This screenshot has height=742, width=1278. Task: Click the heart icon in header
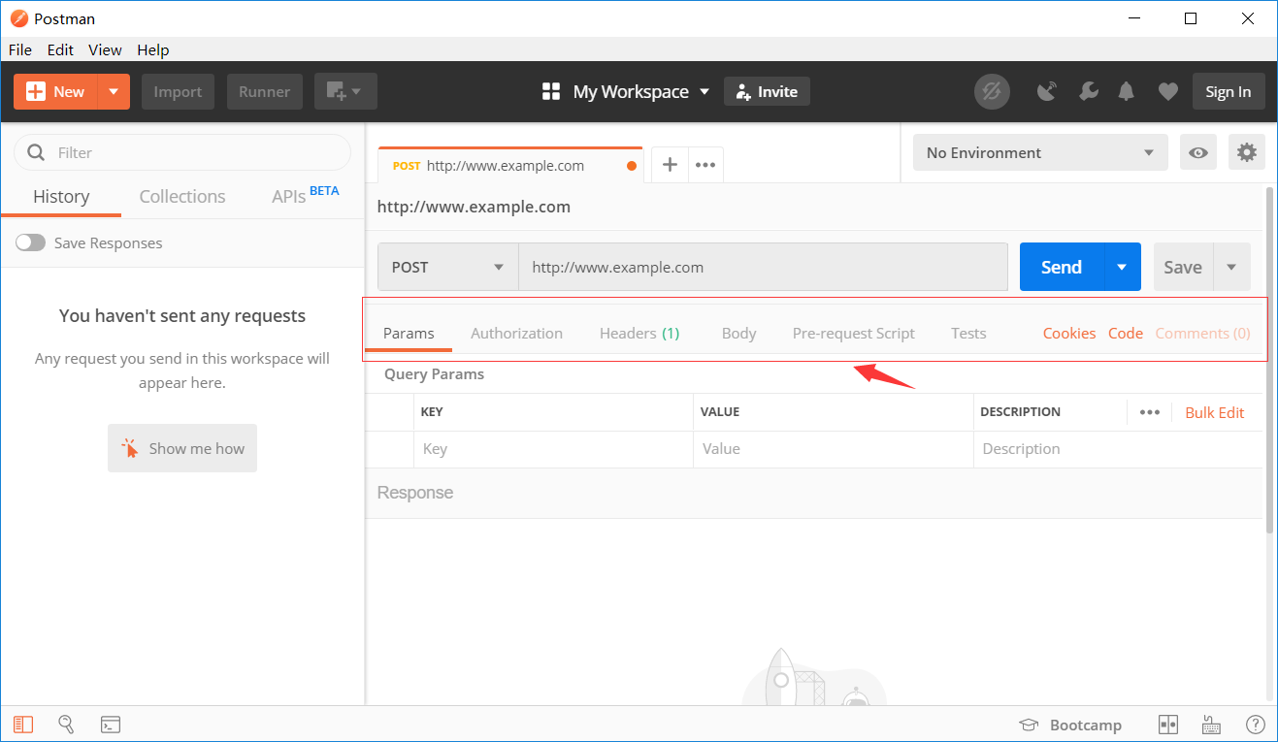tap(1168, 92)
